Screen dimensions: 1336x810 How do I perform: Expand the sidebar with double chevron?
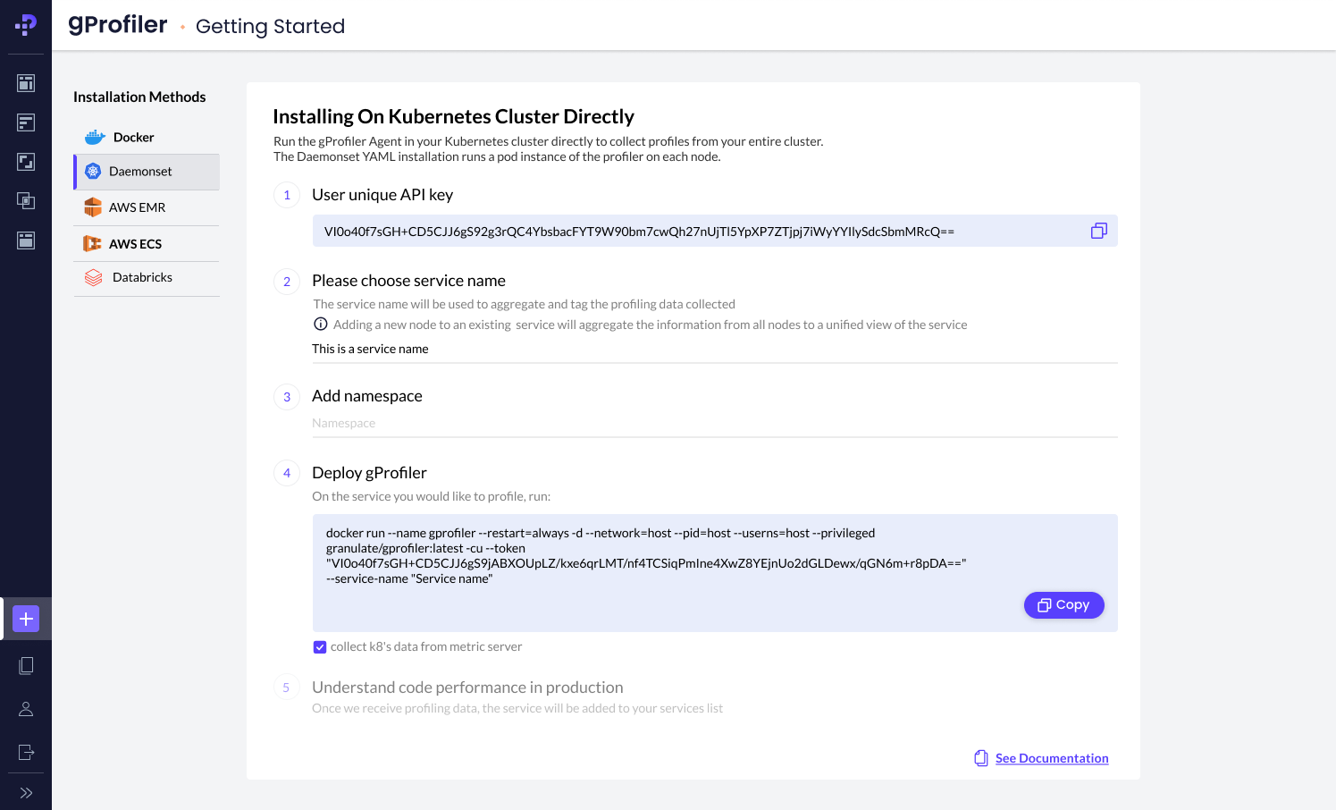click(x=26, y=793)
